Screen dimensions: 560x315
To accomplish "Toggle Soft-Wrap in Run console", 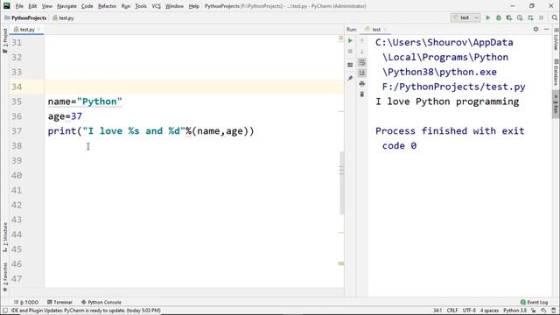I will point(361,62).
